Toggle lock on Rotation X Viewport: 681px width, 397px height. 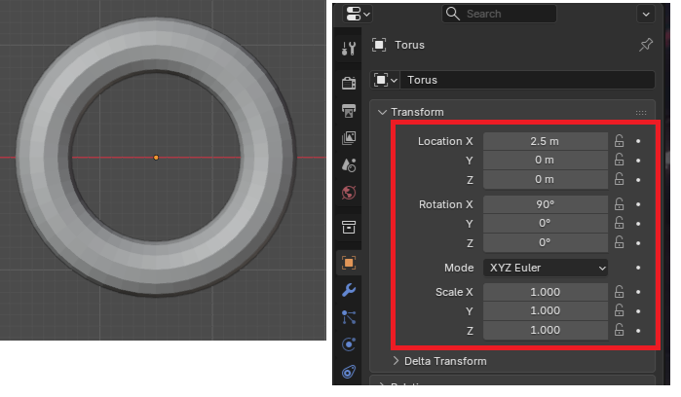(620, 204)
